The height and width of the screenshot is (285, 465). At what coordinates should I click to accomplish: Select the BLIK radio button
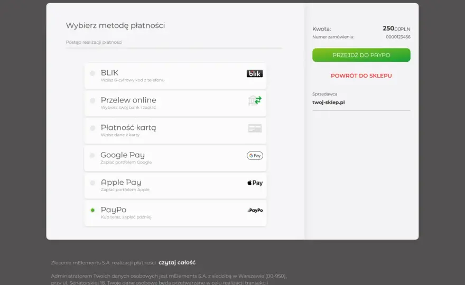click(x=92, y=73)
